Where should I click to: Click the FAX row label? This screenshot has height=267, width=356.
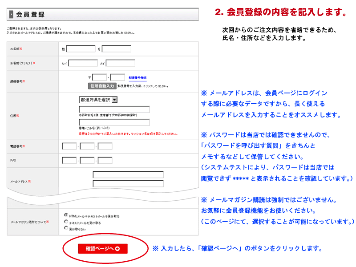coord(13,161)
